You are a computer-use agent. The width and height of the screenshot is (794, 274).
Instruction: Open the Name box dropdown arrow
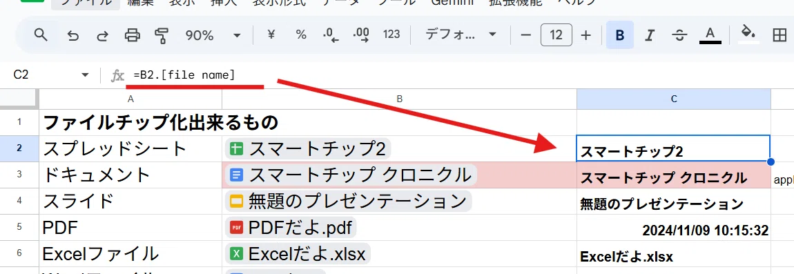(84, 75)
